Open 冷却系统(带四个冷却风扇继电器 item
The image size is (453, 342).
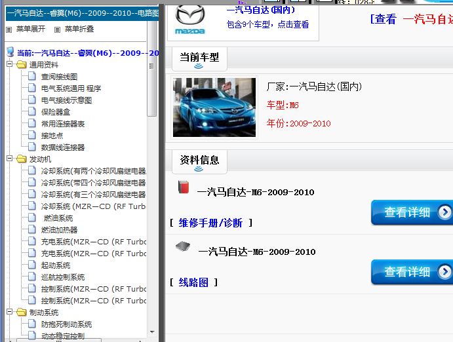coord(93,183)
